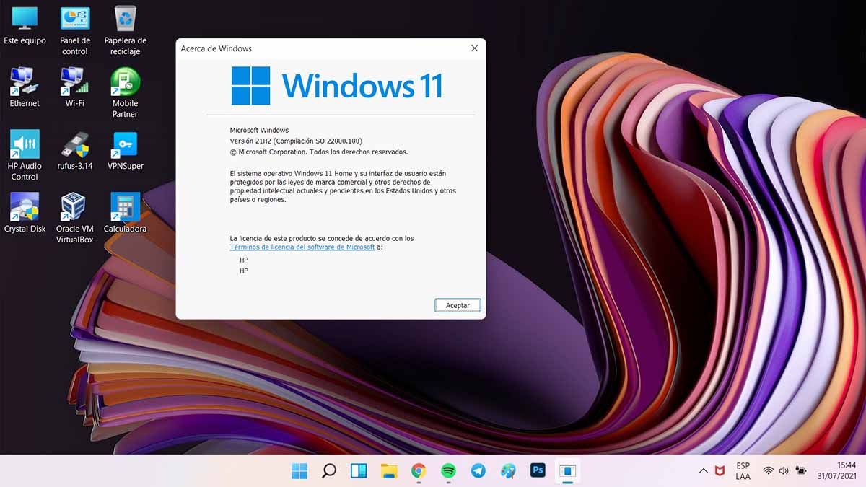Expand the hidden tray icons chevron

(704, 471)
